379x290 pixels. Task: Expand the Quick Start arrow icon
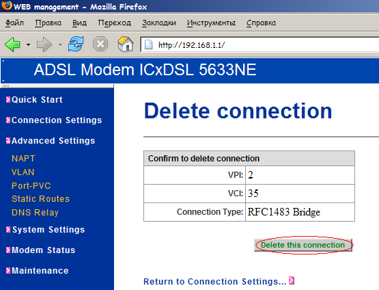coord(8,99)
